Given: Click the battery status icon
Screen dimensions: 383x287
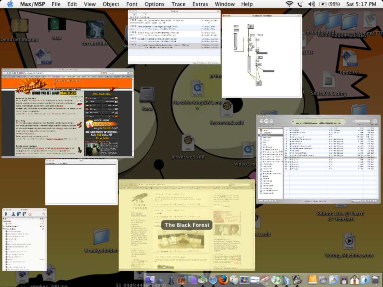Looking at the screenshot, I should point(323,4).
